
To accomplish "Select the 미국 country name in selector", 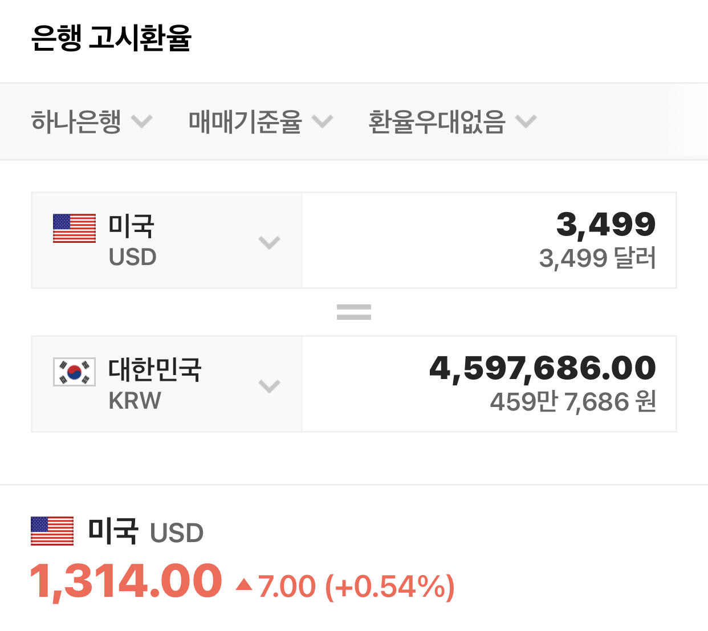I will (x=131, y=226).
